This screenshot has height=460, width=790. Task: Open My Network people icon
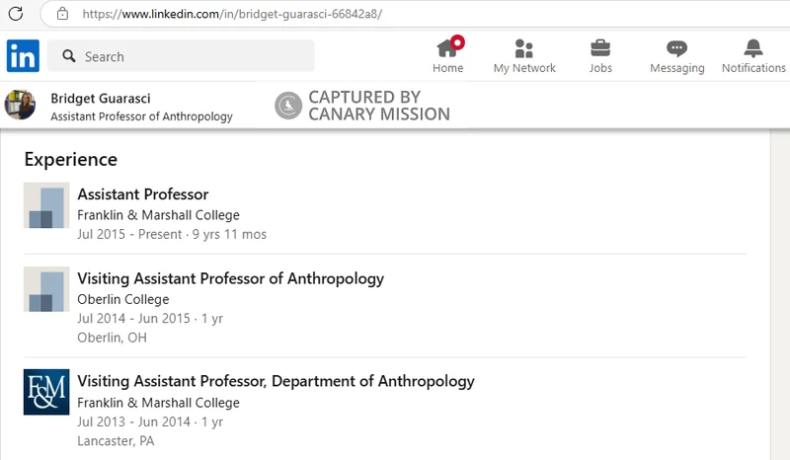coord(524,48)
